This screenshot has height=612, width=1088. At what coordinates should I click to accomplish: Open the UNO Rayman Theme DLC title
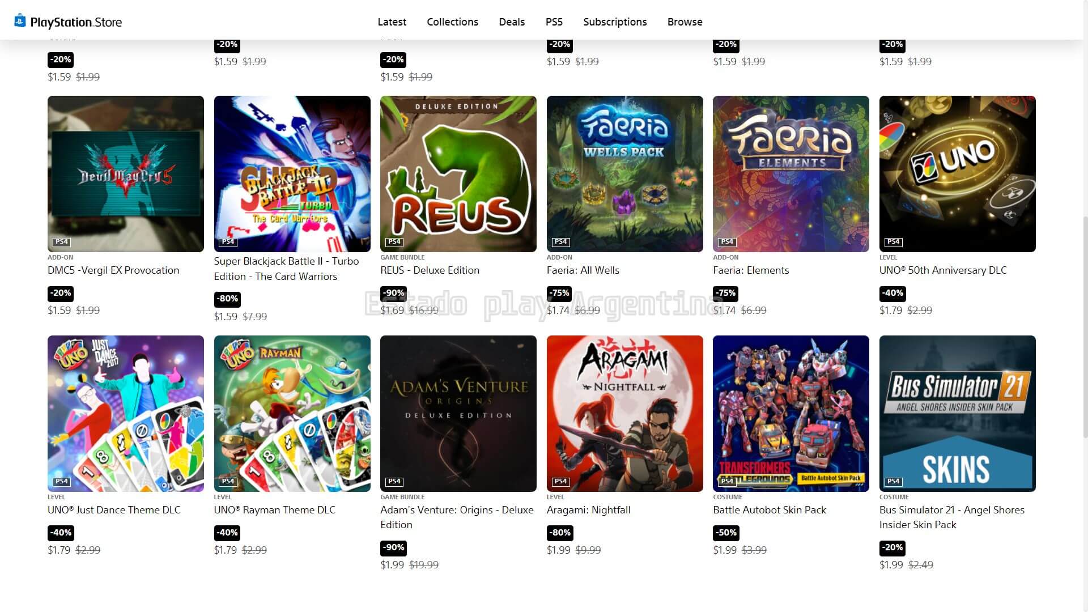pyautogui.click(x=274, y=510)
